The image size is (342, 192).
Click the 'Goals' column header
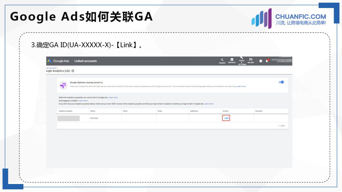point(160,111)
